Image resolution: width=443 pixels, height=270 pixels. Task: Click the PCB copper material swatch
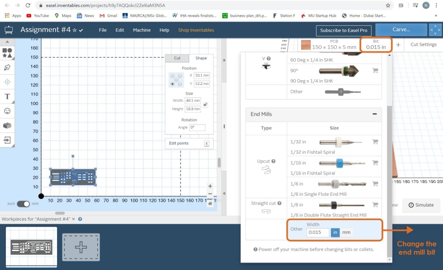(x=306, y=45)
